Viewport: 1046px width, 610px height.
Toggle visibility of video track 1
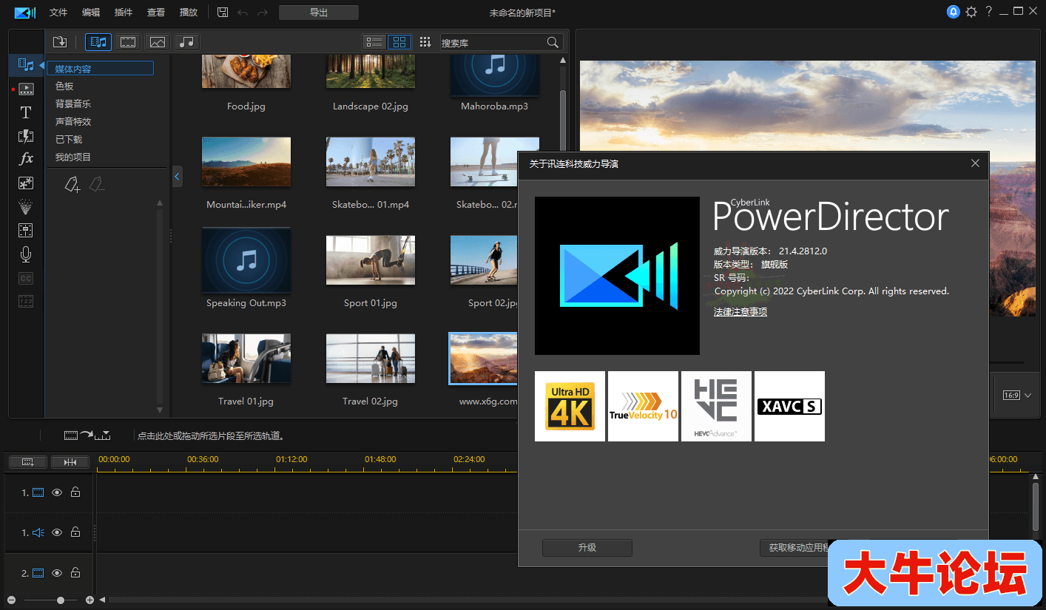(x=57, y=492)
